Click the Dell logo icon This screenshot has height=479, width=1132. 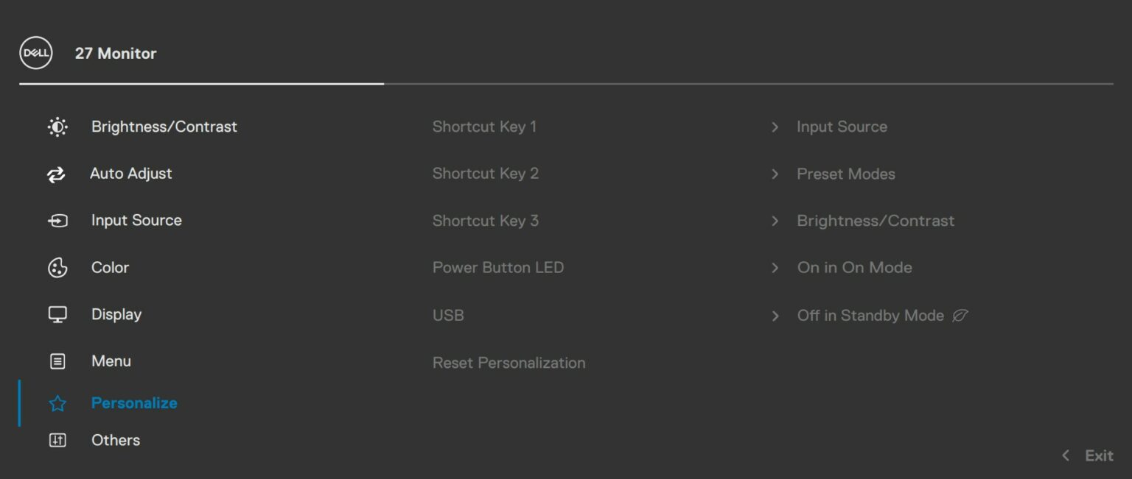(35, 53)
